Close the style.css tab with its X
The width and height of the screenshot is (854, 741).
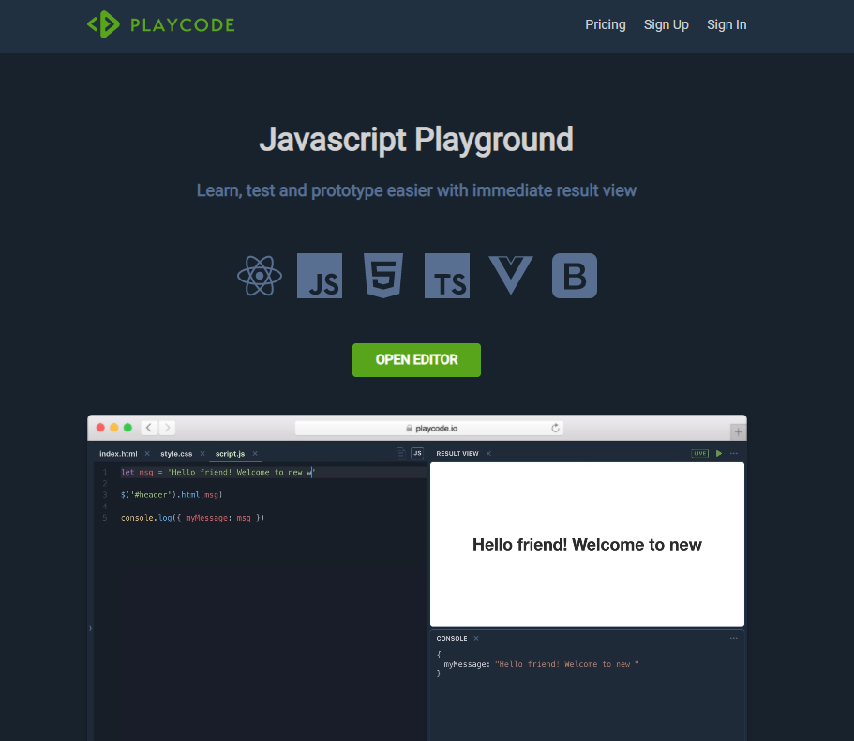(x=201, y=453)
